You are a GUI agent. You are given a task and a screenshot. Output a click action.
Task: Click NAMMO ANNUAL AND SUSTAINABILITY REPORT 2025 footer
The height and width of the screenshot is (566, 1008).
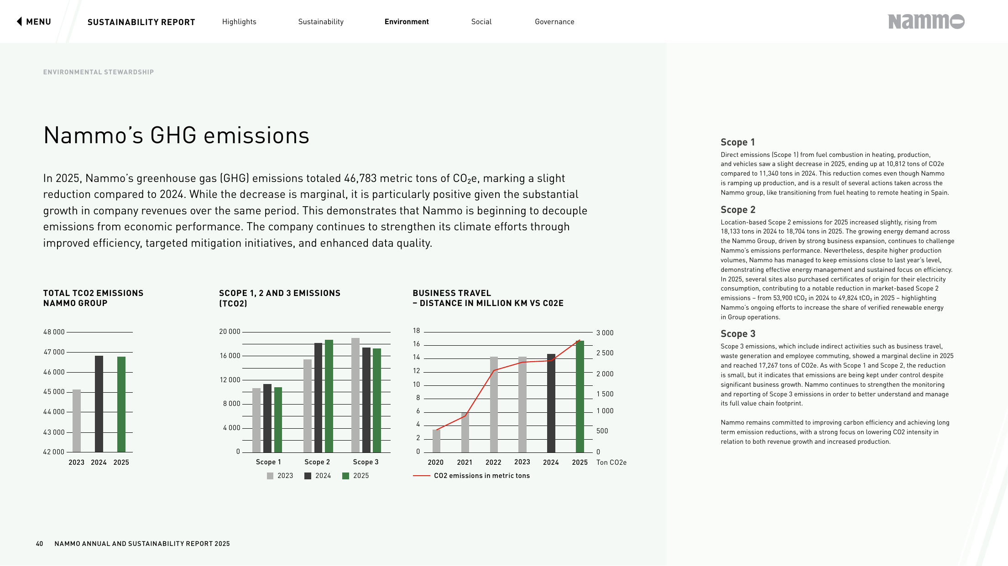tap(142, 544)
